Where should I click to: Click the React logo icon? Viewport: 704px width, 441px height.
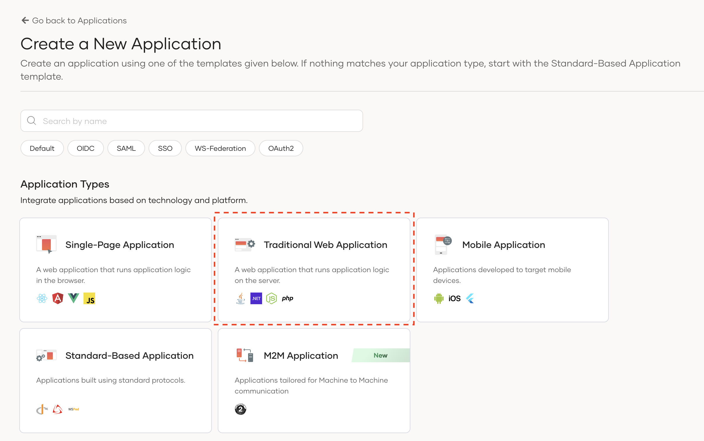click(42, 298)
